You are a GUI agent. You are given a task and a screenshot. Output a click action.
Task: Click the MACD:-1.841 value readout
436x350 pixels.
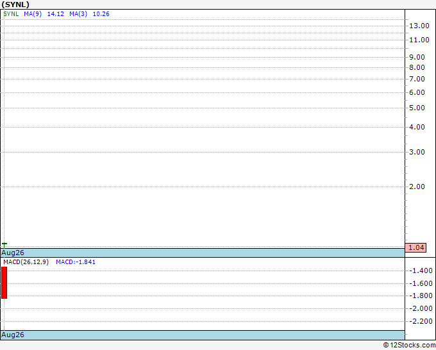pyautogui.click(x=76, y=262)
